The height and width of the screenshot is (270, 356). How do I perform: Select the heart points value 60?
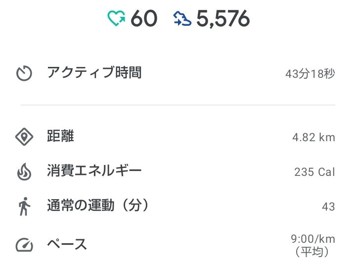tap(144, 18)
